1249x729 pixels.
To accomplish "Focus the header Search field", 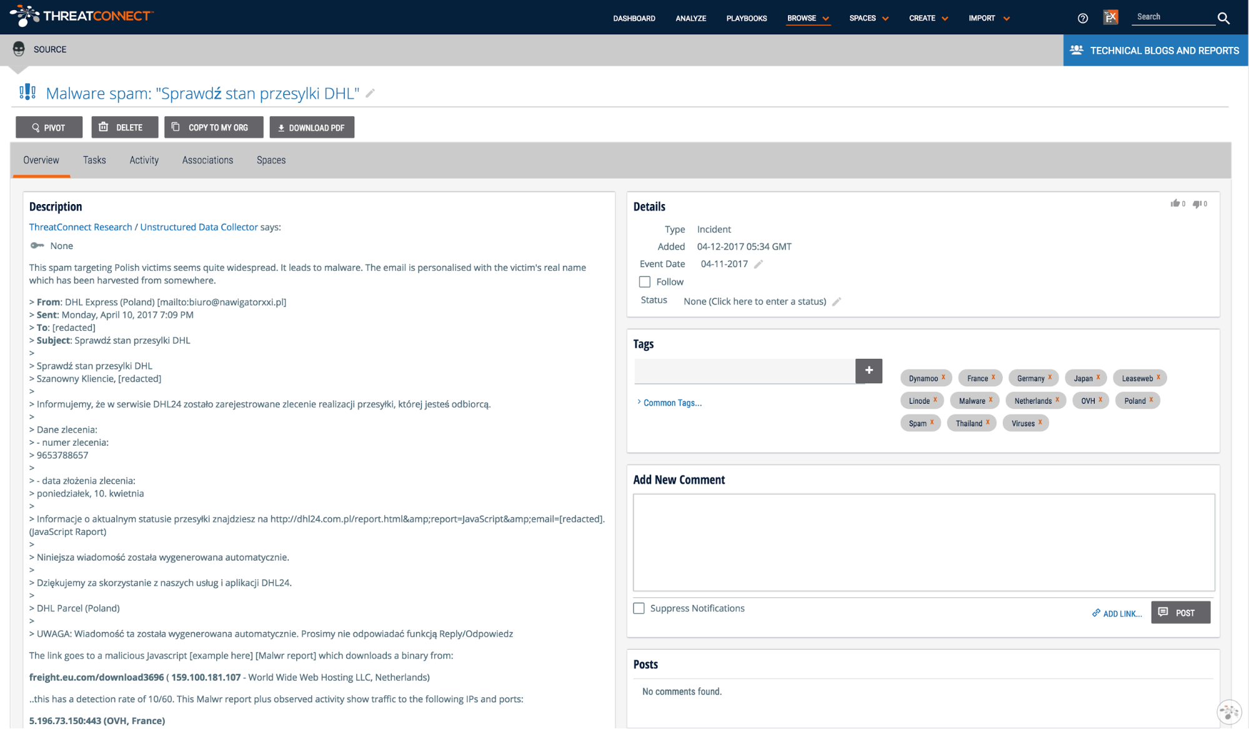I will (x=1173, y=17).
